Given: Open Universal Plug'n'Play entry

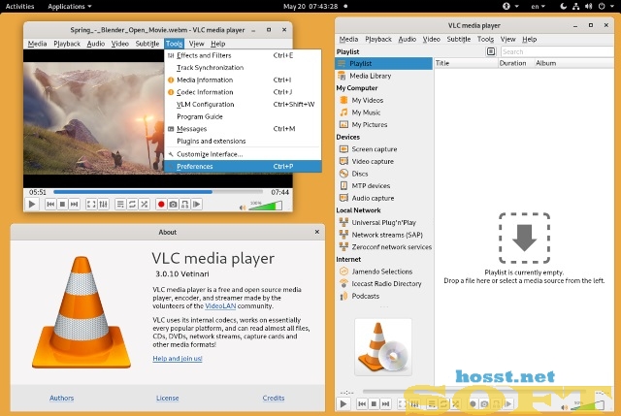Looking at the screenshot, I should click(384, 222).
